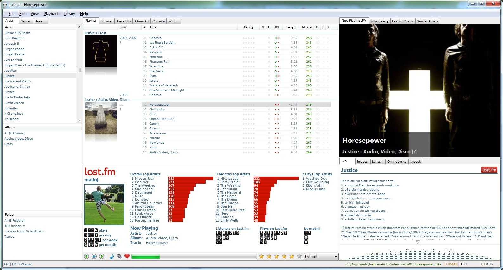Screen dimensions: 503x270
Task: Click the foobar2000 icon in the title bar
Action: click(5, 4)
